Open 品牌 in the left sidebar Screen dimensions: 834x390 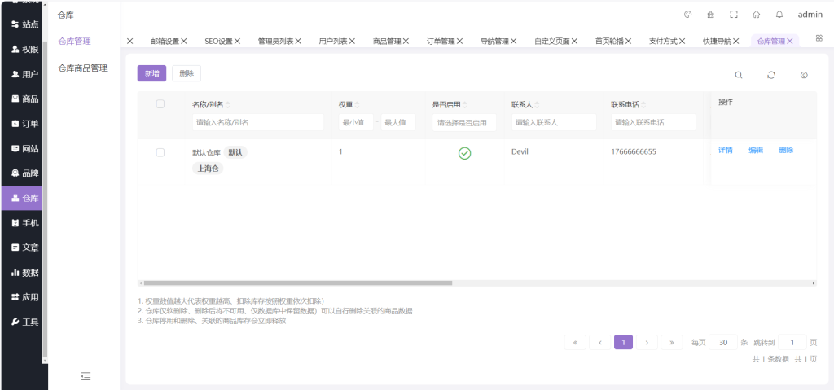25,173
